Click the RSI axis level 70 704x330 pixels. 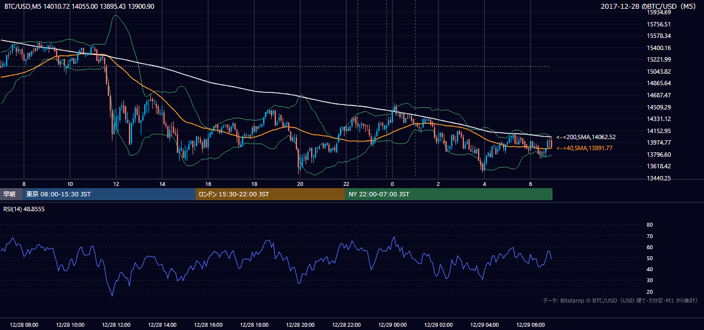649,236
